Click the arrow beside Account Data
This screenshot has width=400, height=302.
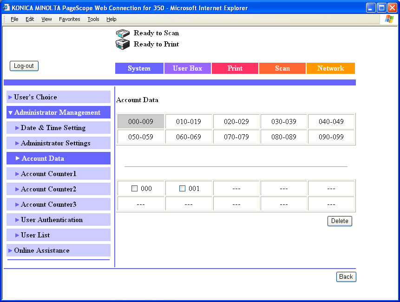click(x=17, y=158)
